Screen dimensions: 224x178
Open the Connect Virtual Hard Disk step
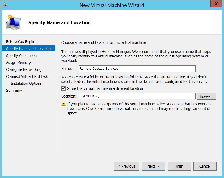[x=27, y=76]
